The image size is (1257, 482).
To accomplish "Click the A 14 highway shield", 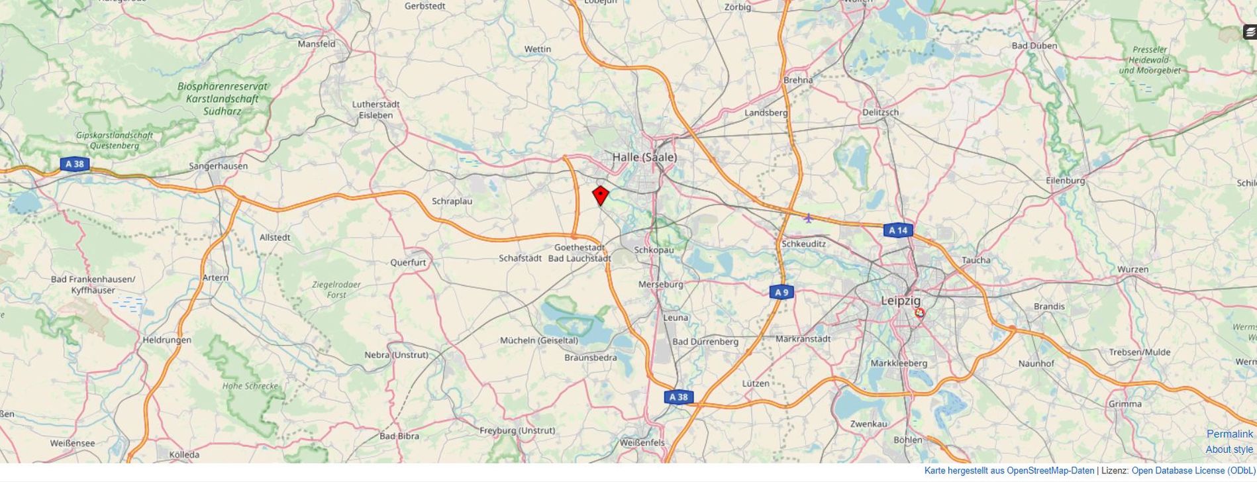I will pyautogui.click(x=898, y=230).
